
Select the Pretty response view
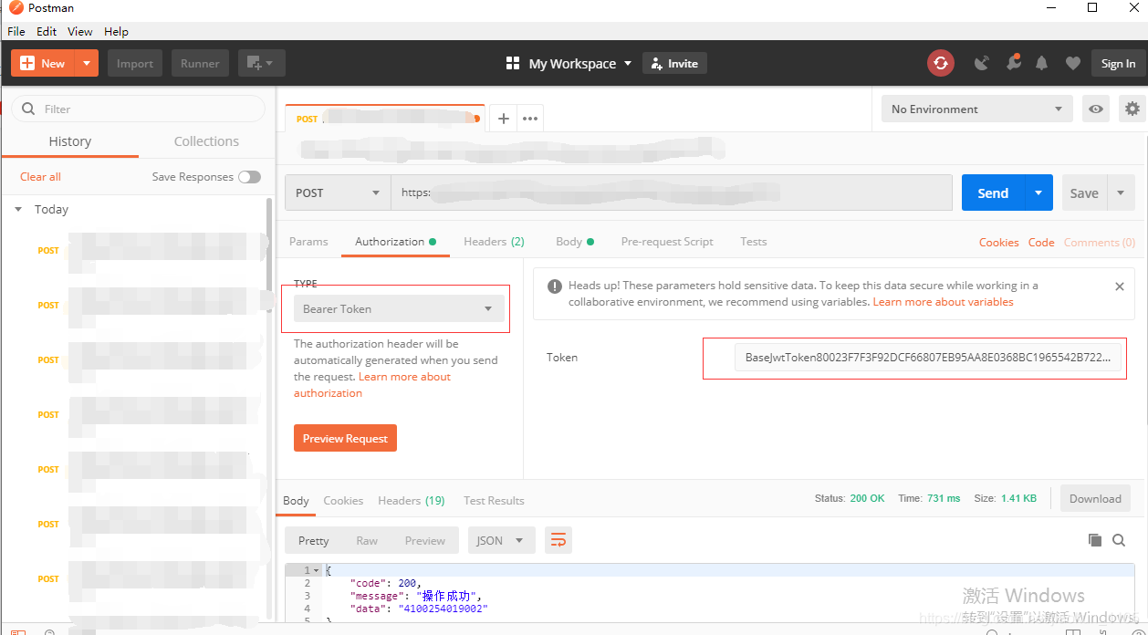tap(313, 540)
